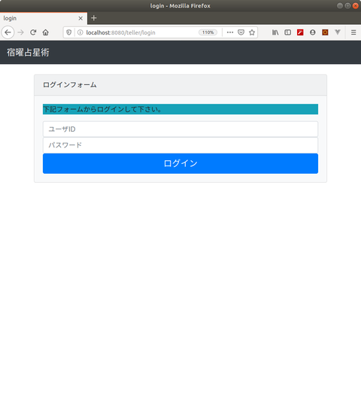This screenshot has height=410, width=361.
Task: Bookmark this page with the star
Action: point(252,32)
